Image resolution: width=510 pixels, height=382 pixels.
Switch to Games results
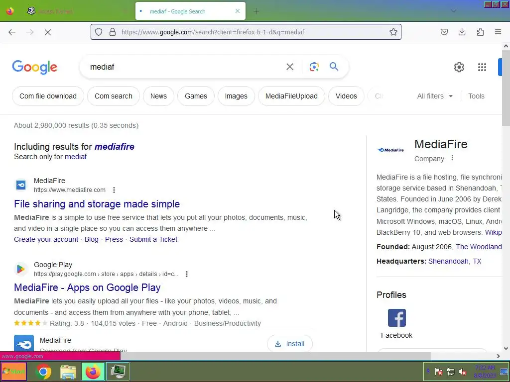pos(196,96)
